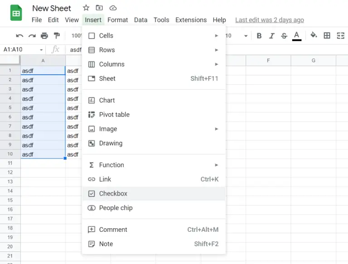Select the column A header
Screen dimensions: 348x264
[x=43, y=61]
